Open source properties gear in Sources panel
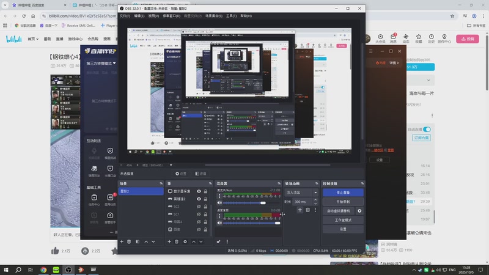Viewport: 489px width, 275px height. (x=185, y=241)
